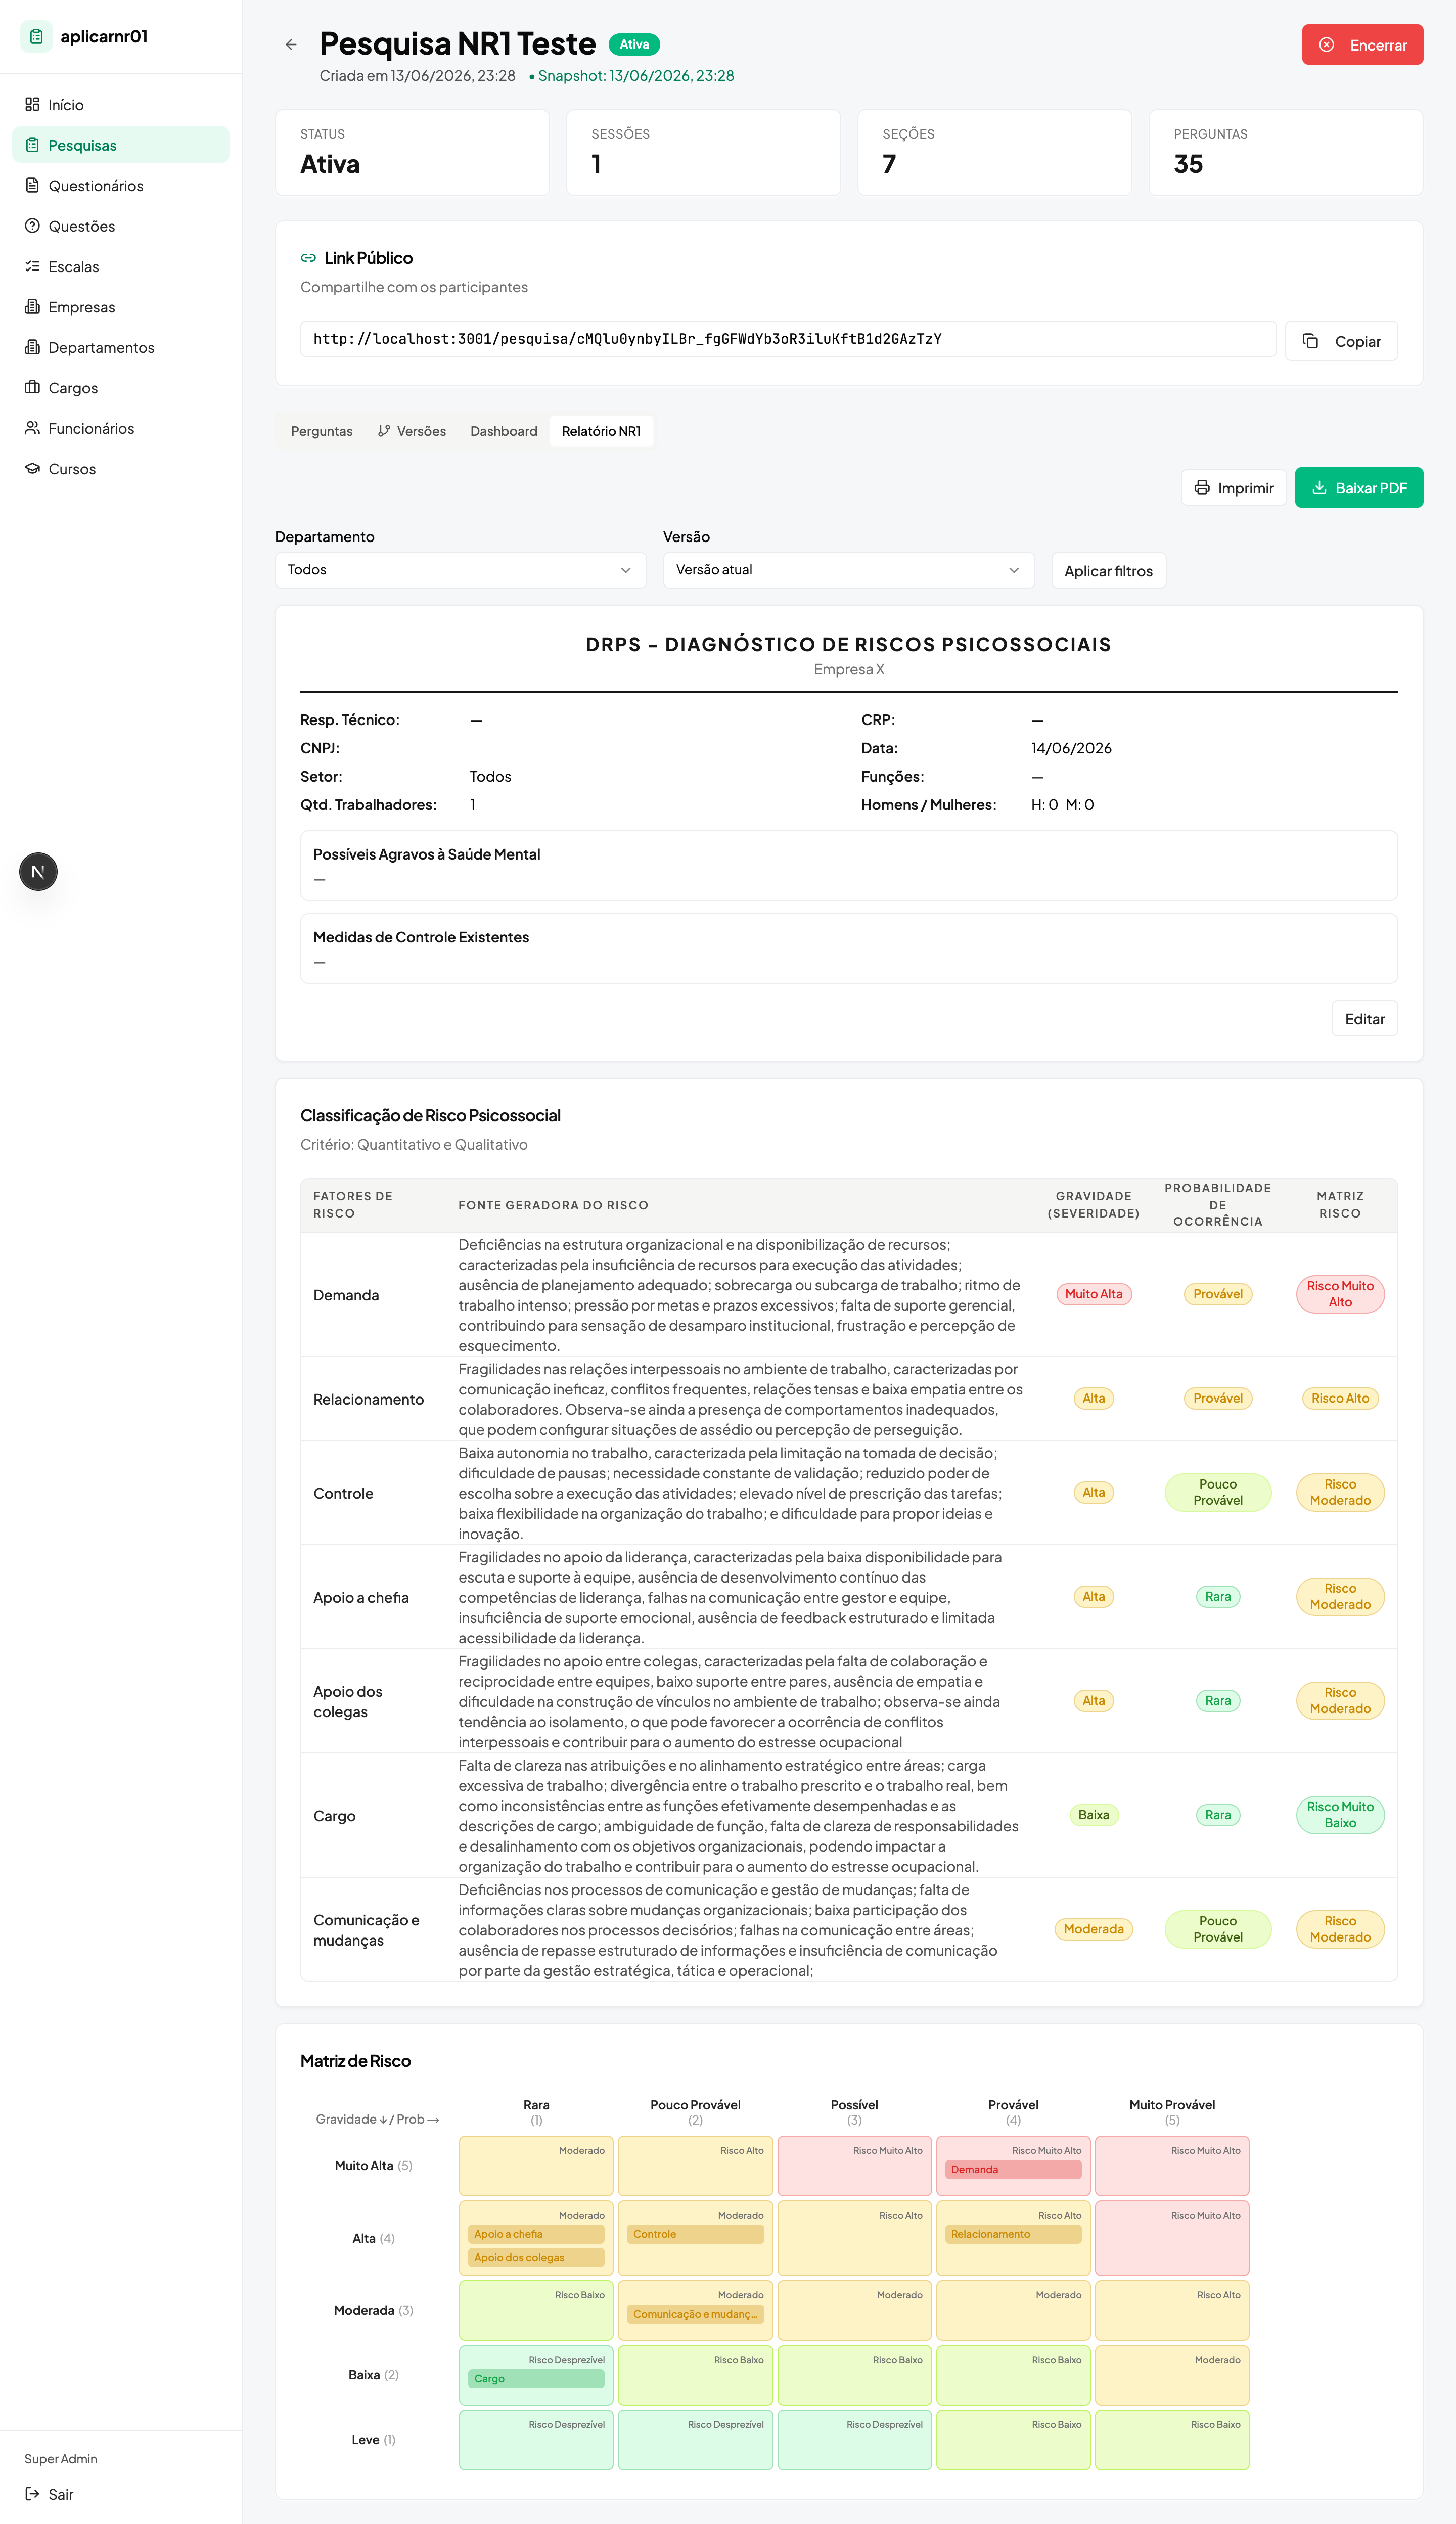Screen dimensions: 1456x2524
Task: Click the Demanda chip in risk matrix
Action: pyautogui.click(x=1013, y=2169)
